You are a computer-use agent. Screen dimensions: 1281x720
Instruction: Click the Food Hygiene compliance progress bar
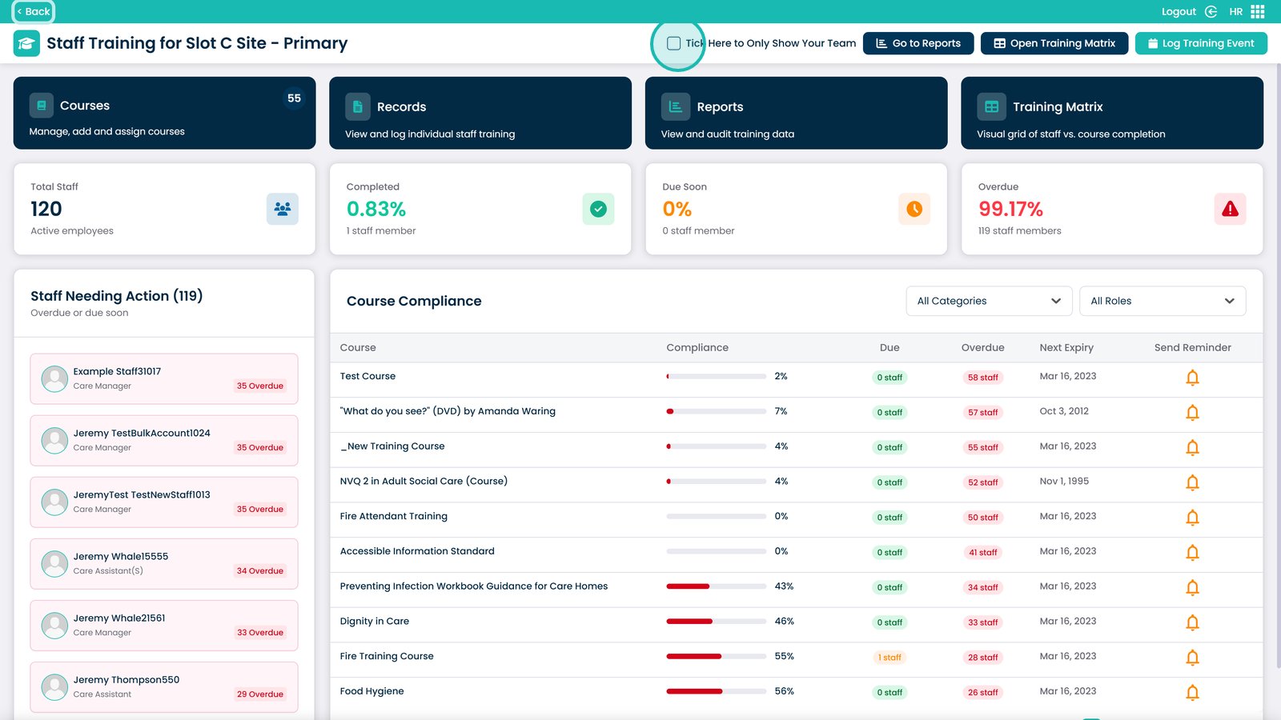point(716,692)
